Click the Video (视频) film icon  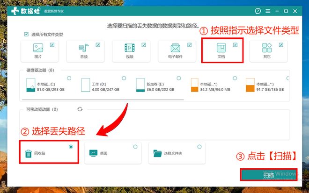point(130,48)
